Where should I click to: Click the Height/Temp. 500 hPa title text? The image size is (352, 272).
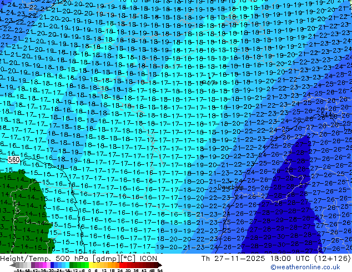click(x=45, y=259)
